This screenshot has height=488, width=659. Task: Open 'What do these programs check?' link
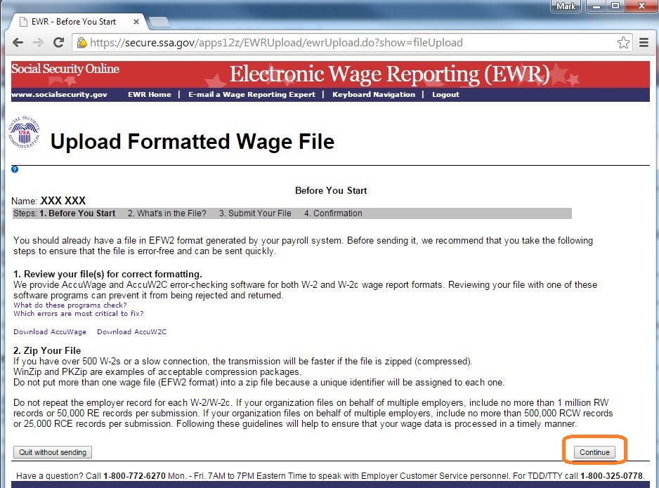coord(70,305)
